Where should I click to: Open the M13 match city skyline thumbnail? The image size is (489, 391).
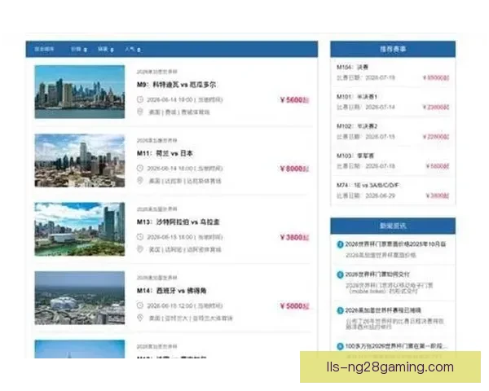pyautogui.click(x=79, y=230)
